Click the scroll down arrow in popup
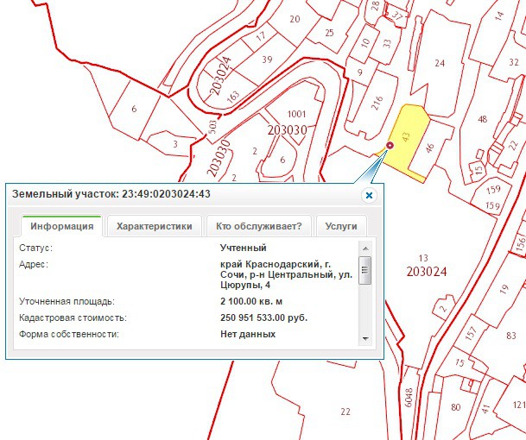526x440 pixels. point(365,337)
